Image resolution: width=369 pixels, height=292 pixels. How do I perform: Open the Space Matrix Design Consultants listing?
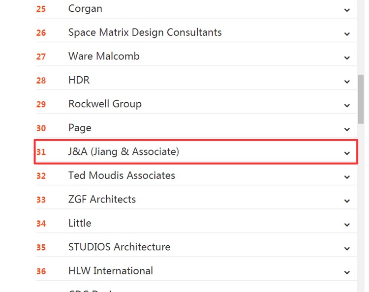pos(145,32)
